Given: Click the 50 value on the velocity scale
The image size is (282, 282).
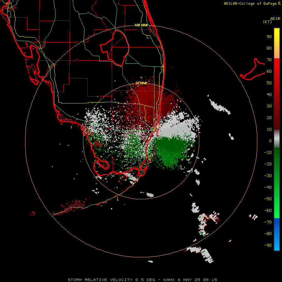Looking at the screenshot, I should (x=269, y=83).
